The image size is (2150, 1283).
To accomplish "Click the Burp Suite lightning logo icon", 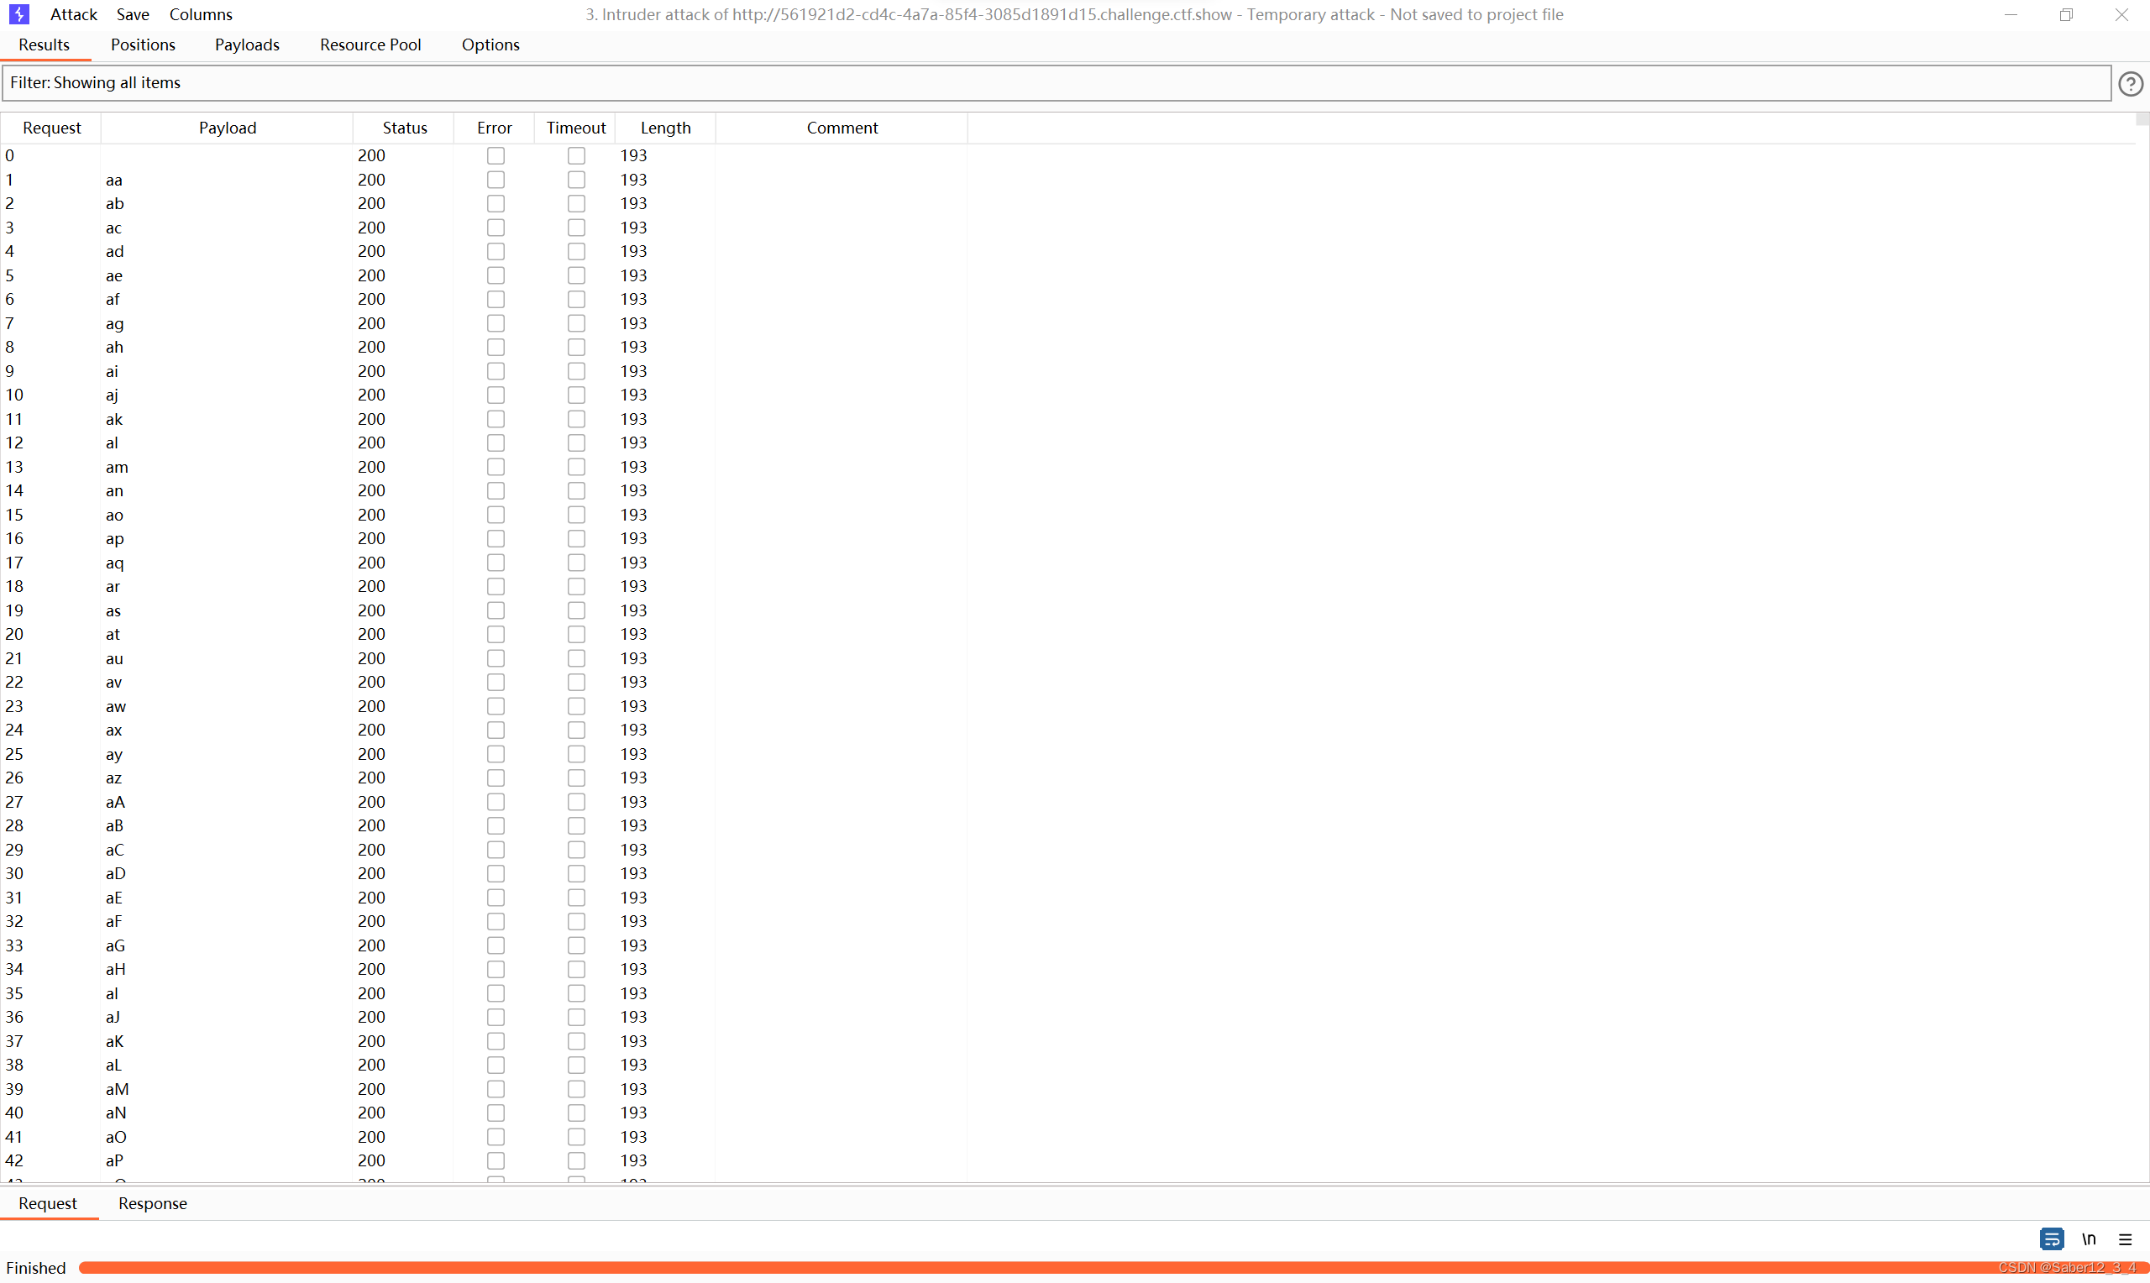I will [x=19, y=13].
